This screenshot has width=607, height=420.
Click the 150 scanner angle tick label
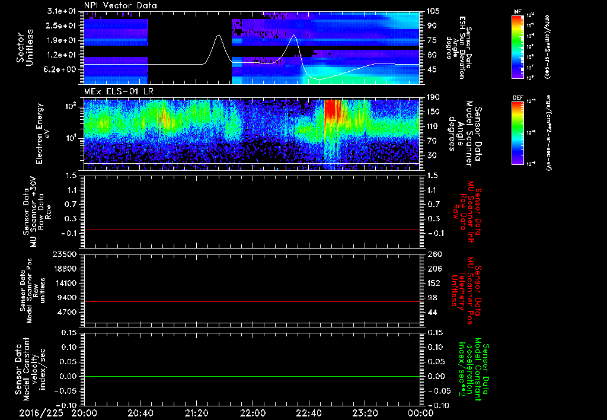433,112
